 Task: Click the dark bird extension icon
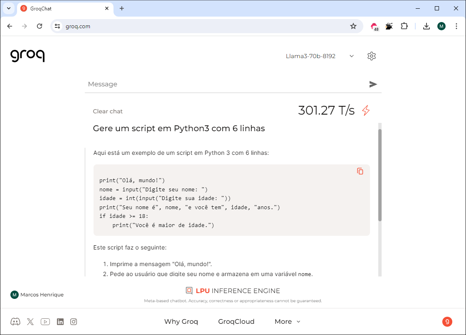coord(389,26)
